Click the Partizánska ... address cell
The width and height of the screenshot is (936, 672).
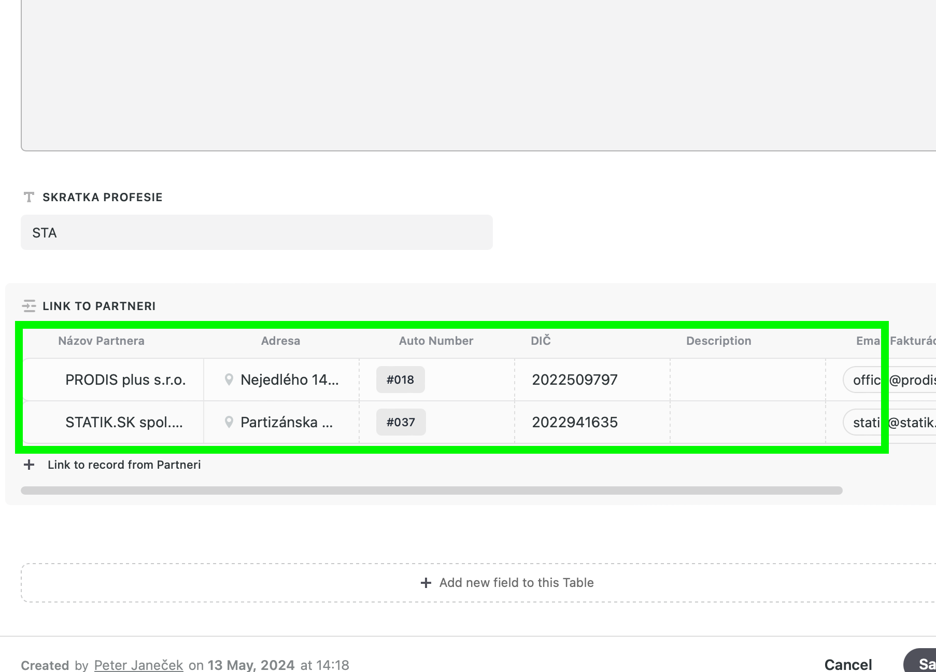tap(281, 422)
